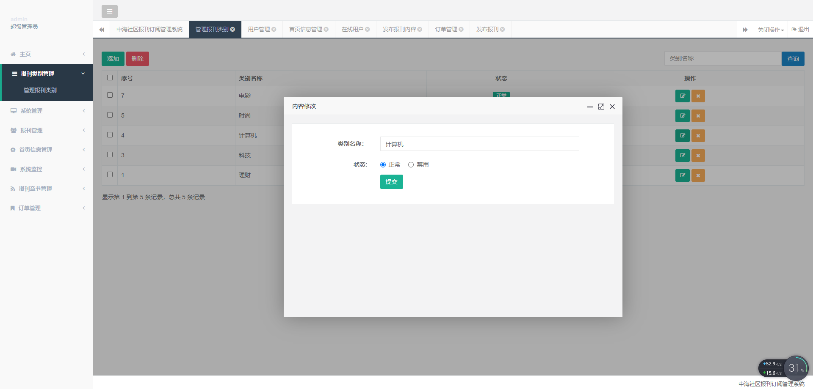813x389 pixels.
Task: Check the checkbox for row 3
Action: (110, 155)
